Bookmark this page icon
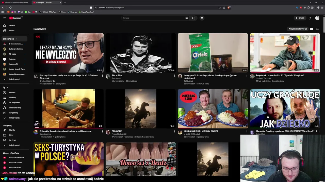The width and height of the screenshot is (325, 182). pos(91,8)
